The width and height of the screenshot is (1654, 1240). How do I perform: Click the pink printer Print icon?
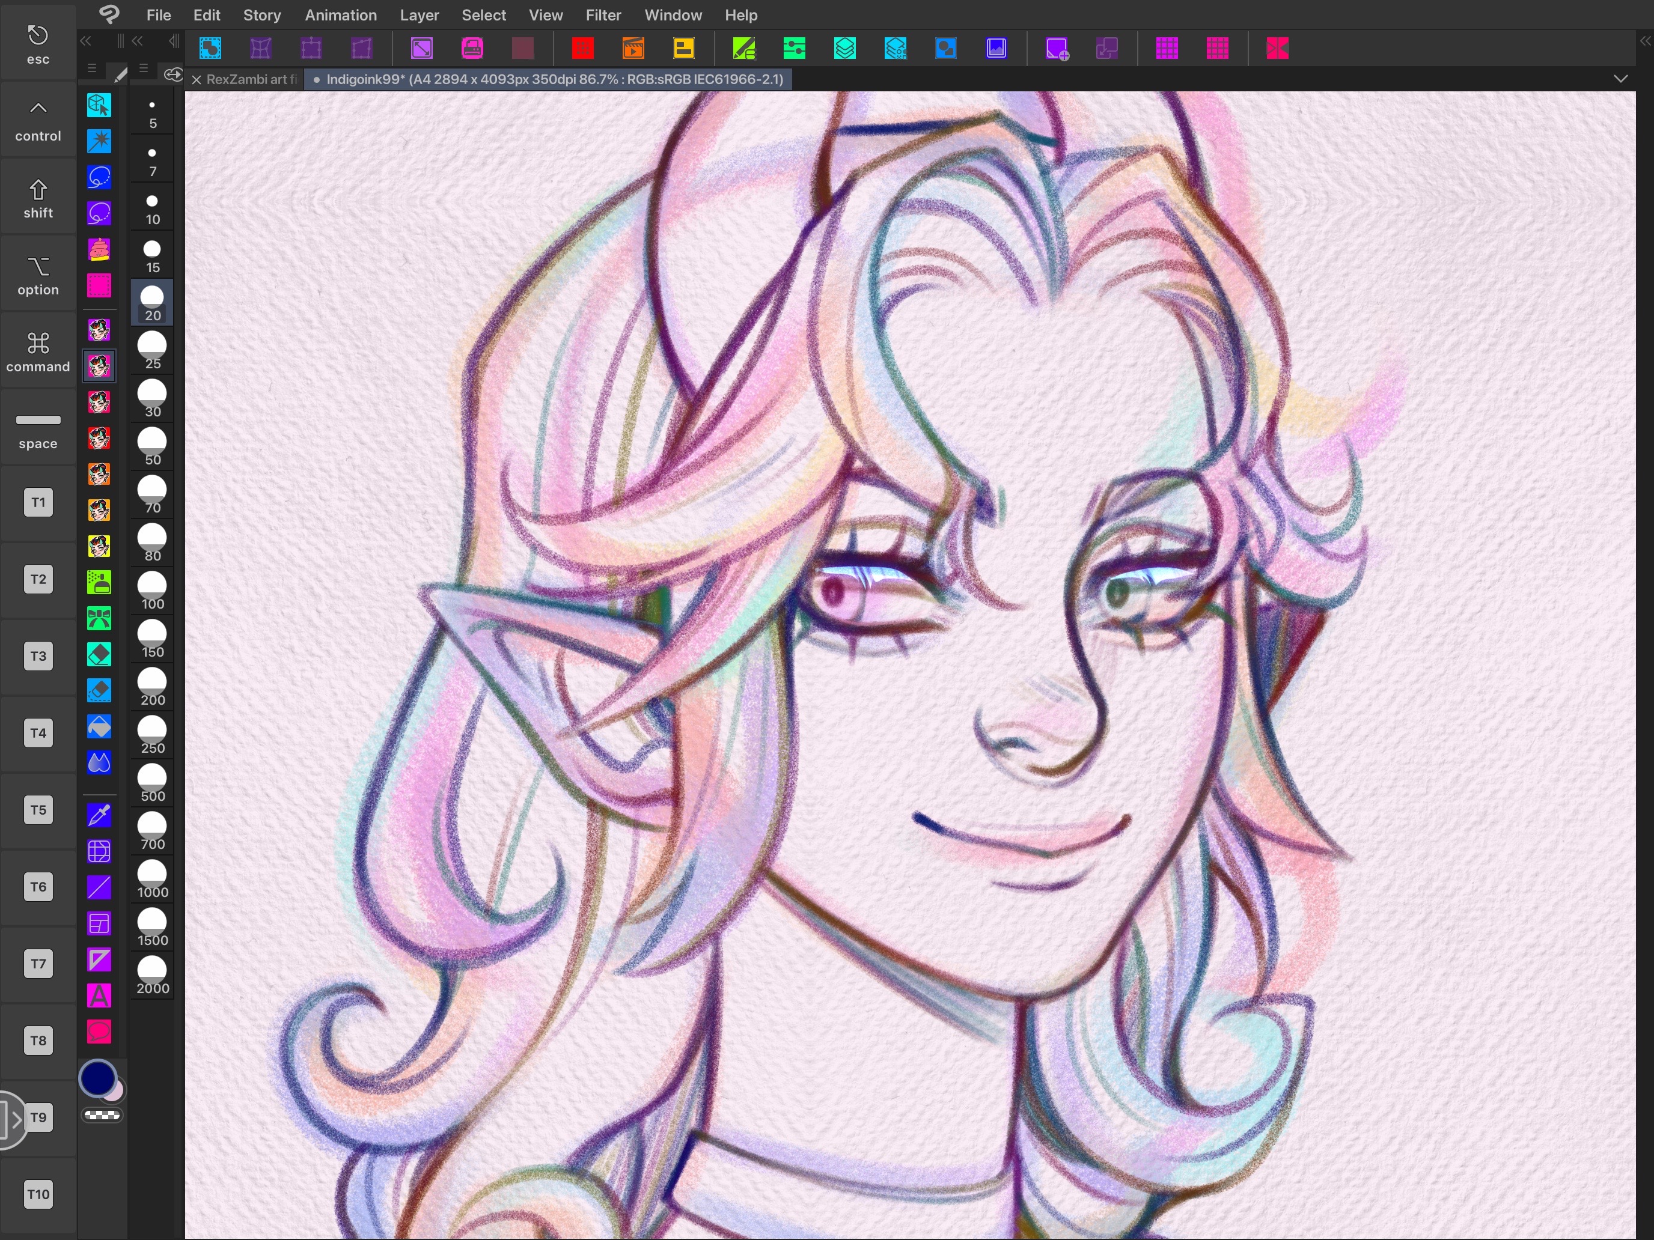pyautogui.click(x=472, y=49)
